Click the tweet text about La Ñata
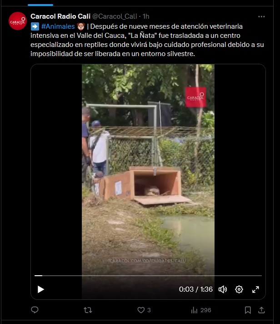The width and height of the screenshot is (280, 324). click(x=147, y=40)
